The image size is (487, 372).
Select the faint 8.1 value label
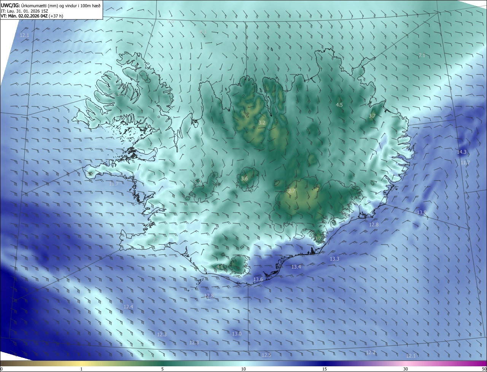pos(203,32)
